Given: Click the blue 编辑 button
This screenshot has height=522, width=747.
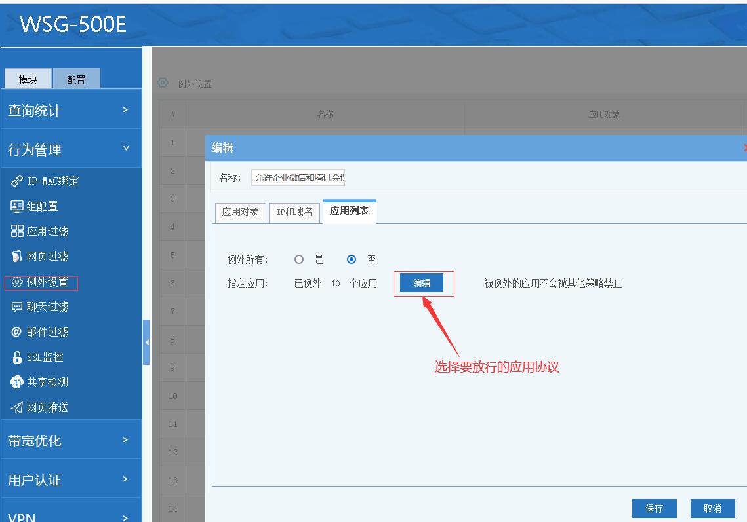Looking at the screenshot, I should (x=422, y=283).
